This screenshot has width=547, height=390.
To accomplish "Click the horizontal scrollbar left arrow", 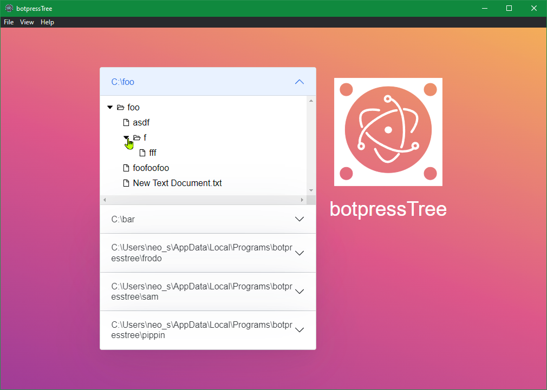I will click(105, 200).
